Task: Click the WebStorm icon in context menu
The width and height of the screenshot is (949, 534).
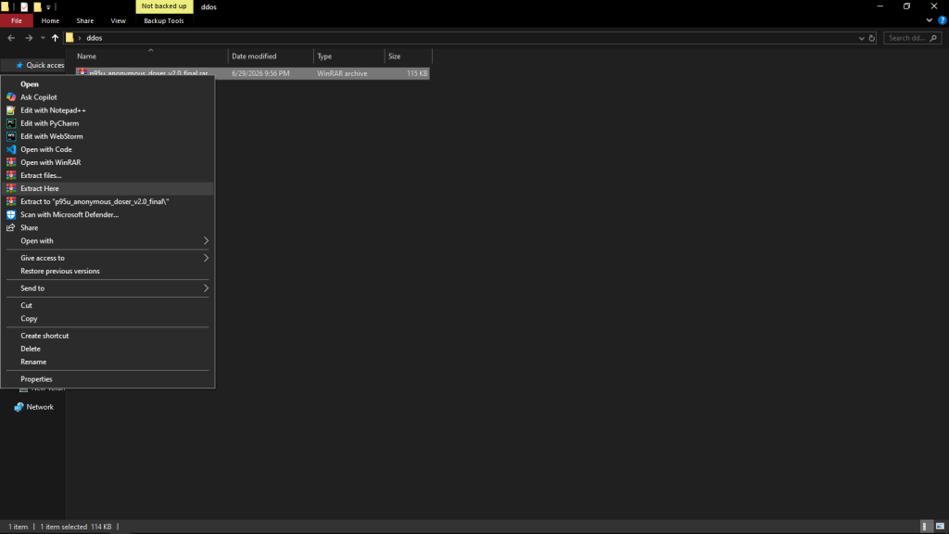Action: (11, 136)
